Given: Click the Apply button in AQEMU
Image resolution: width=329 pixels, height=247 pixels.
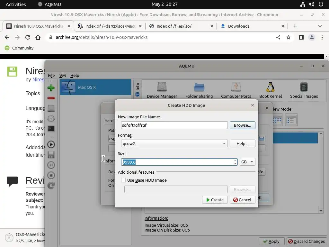Looking at the screenshot, I should (271, 241).
